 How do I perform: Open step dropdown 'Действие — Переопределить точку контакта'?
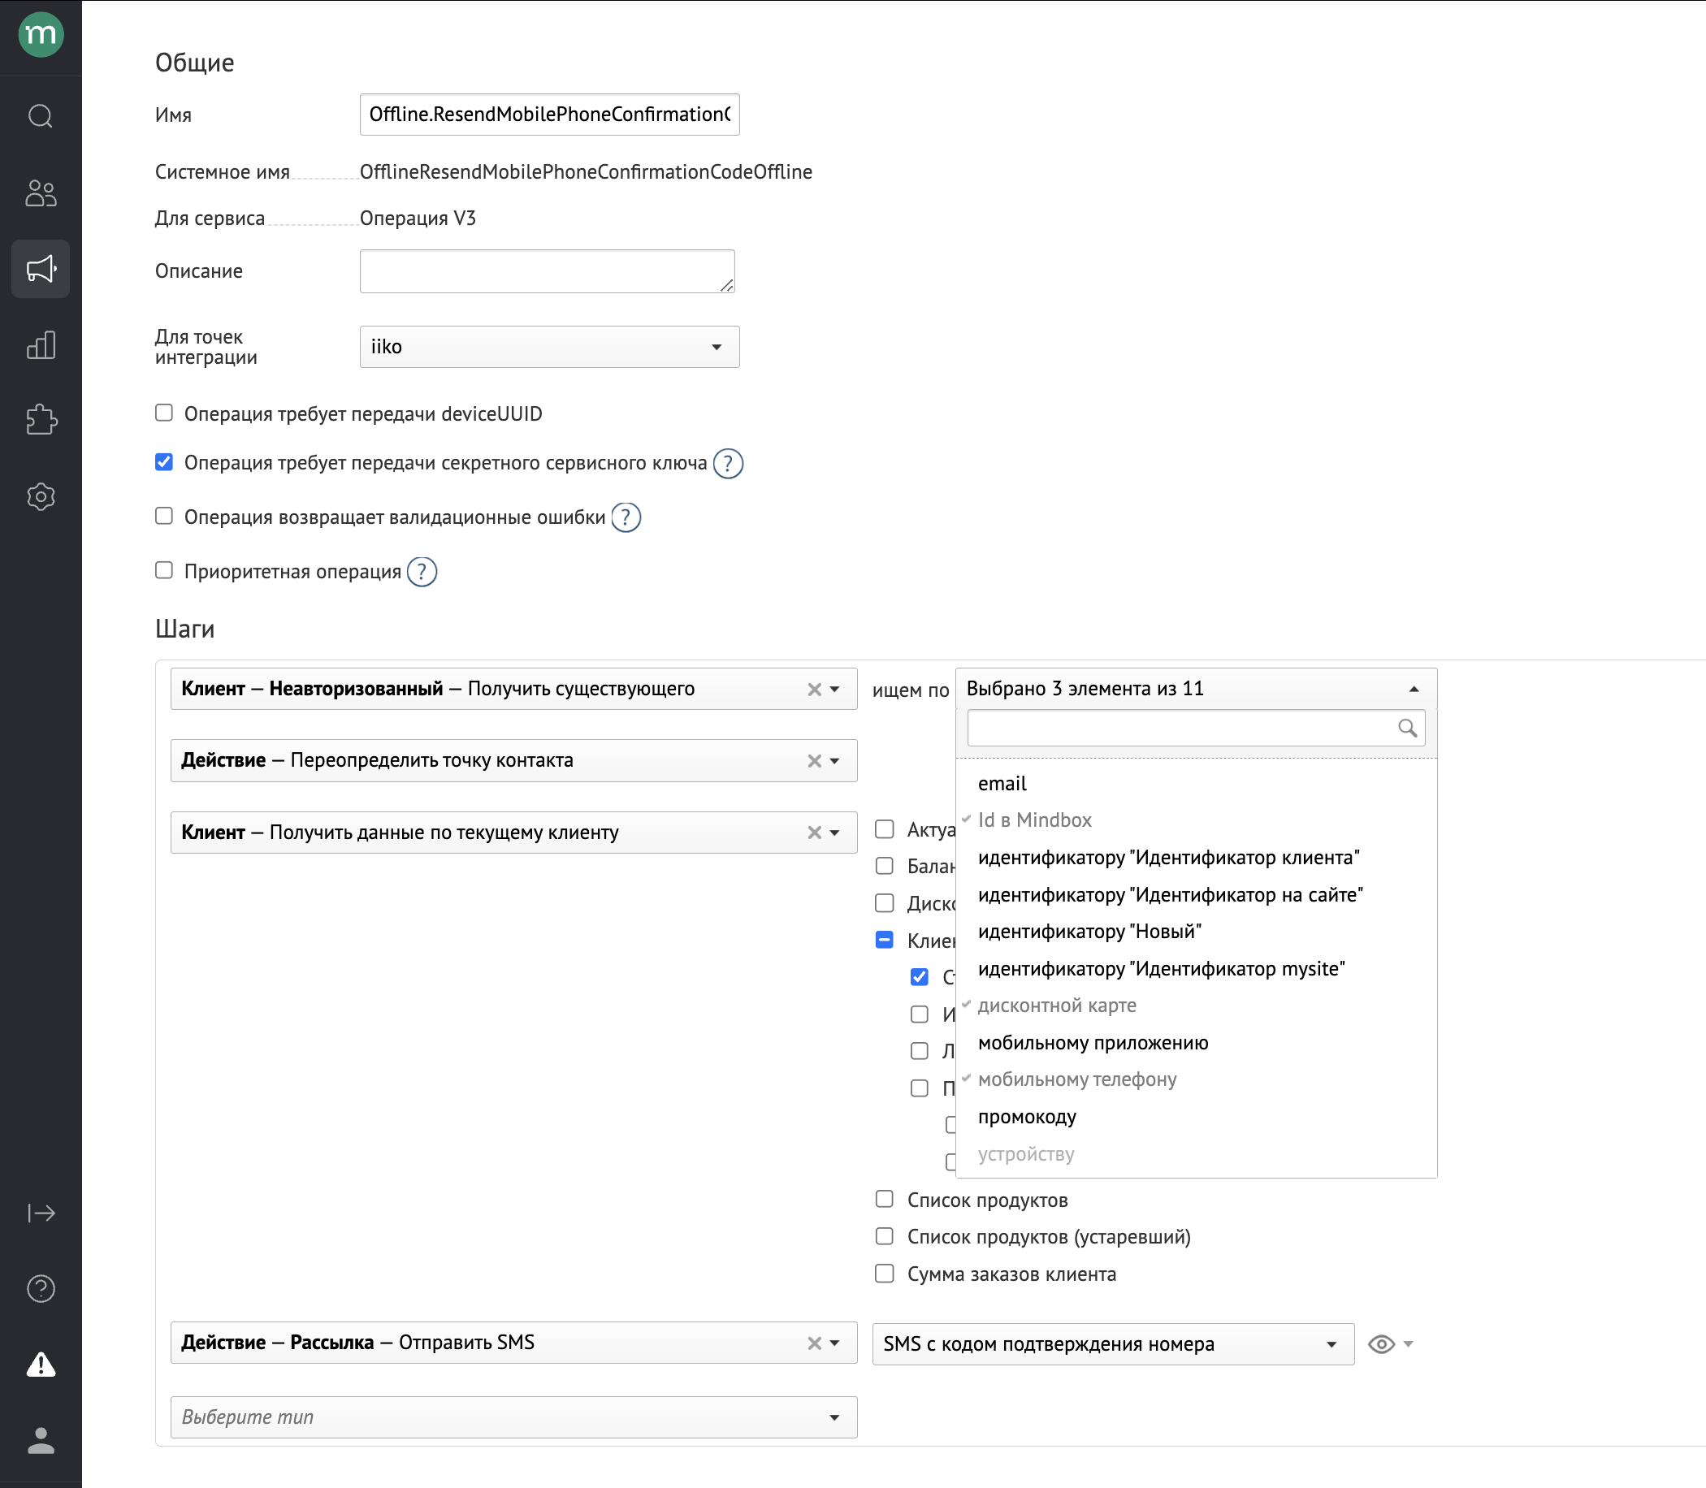[513, 760]
